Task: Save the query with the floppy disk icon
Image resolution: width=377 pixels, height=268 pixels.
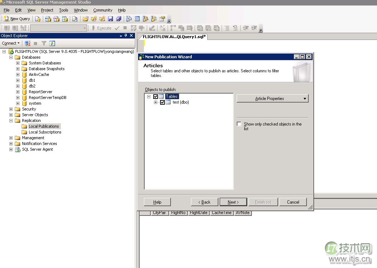Action: tap(110, 19)
